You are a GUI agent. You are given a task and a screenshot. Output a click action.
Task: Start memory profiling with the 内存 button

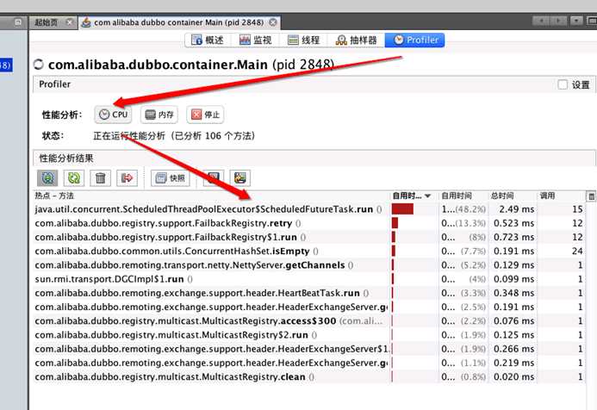(x=159, y=115)
